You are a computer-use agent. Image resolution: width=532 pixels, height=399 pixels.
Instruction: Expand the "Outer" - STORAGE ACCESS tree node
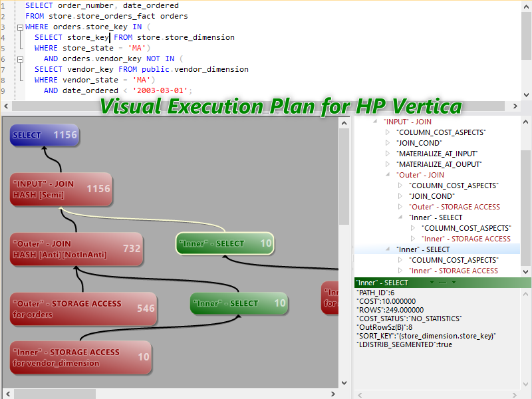pyautogui.click(x=400, y=207)
